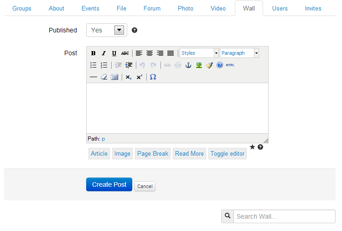Apply bold formatting in the editor
342x231 pixels.
point(93,53)
